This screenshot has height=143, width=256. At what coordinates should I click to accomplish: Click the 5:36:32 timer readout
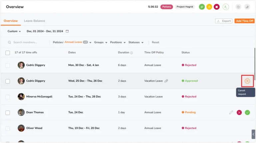tap(153, 7)
